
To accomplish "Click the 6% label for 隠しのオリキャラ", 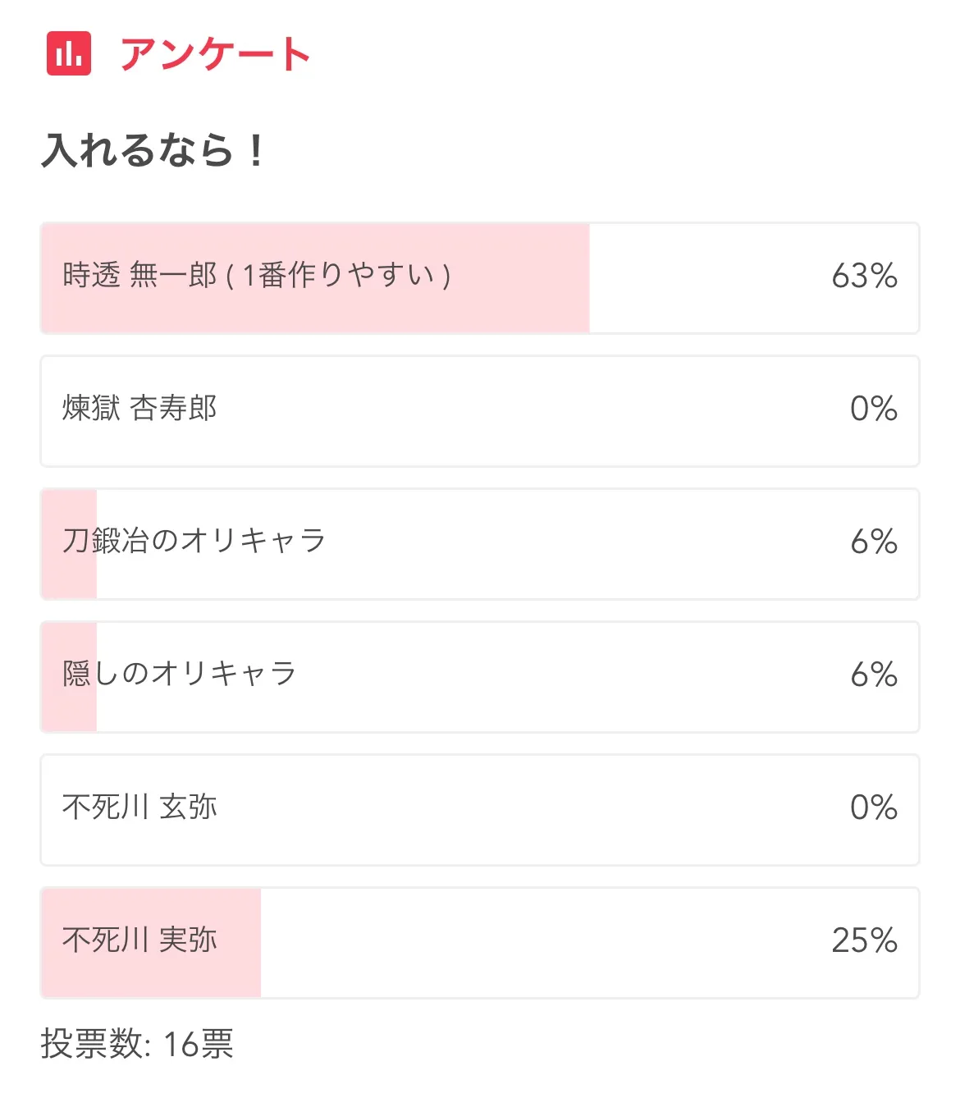I will click(873, 675).
